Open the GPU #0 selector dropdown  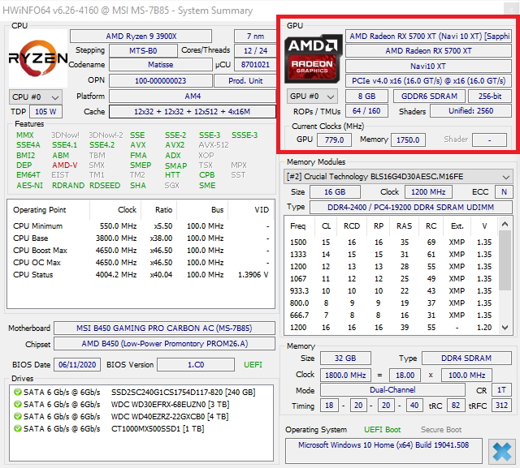click(x=312, y=97)
